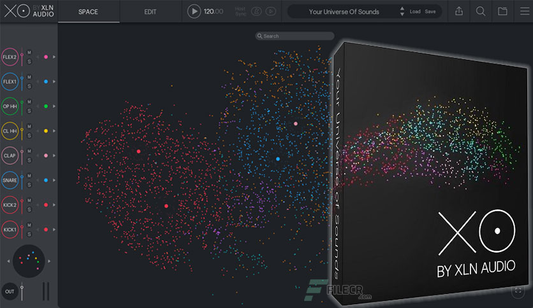Step to previous FLEX1 sample arrow
The height and width of the screenshot is (308, 533).
click(x=38, y=81)
